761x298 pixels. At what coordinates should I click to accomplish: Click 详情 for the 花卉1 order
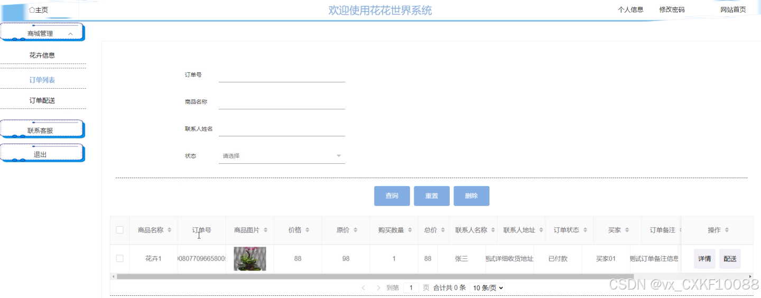point(704,259)
